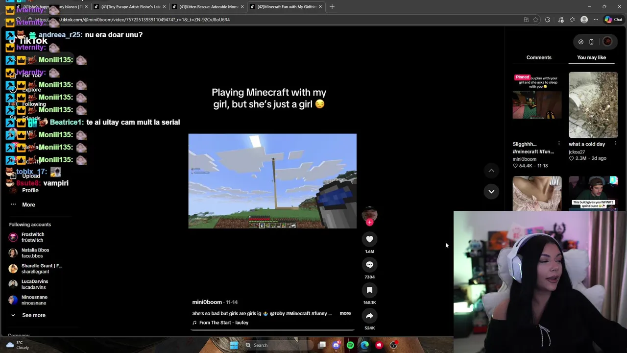Open the red app icon beside Edge on the taskbar
Screen dimensions: 627x353
pos(379,345)
